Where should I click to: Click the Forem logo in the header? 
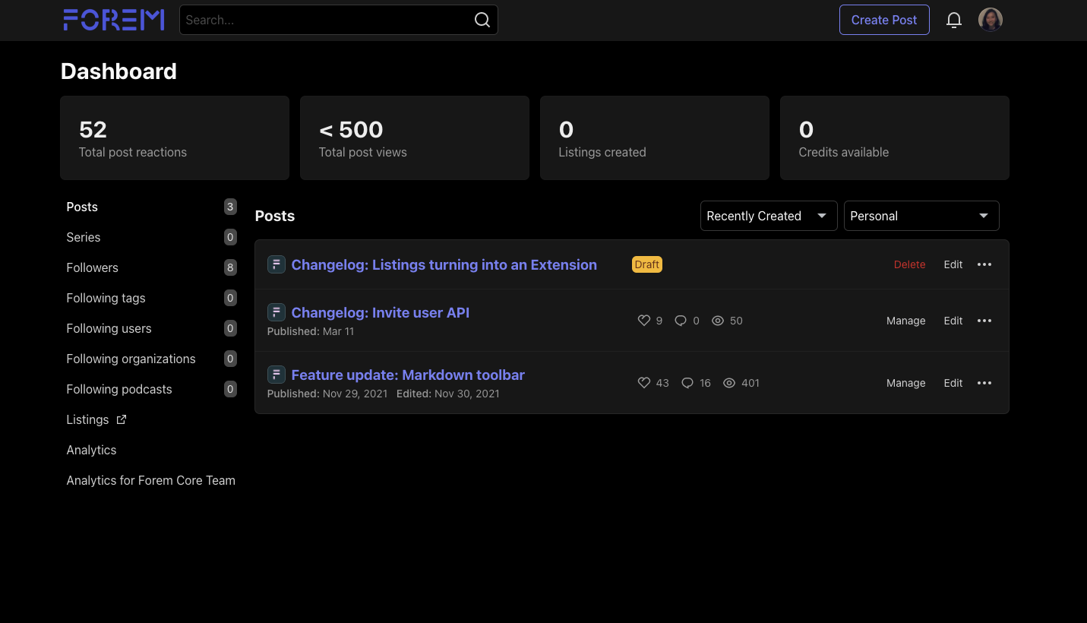point(113,20)
